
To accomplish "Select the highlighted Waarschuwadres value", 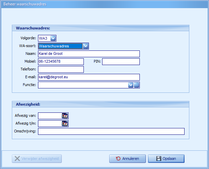I will tap(60, 46).
